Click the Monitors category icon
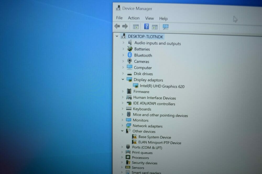The image size is (262, 174). click(128, 120)
